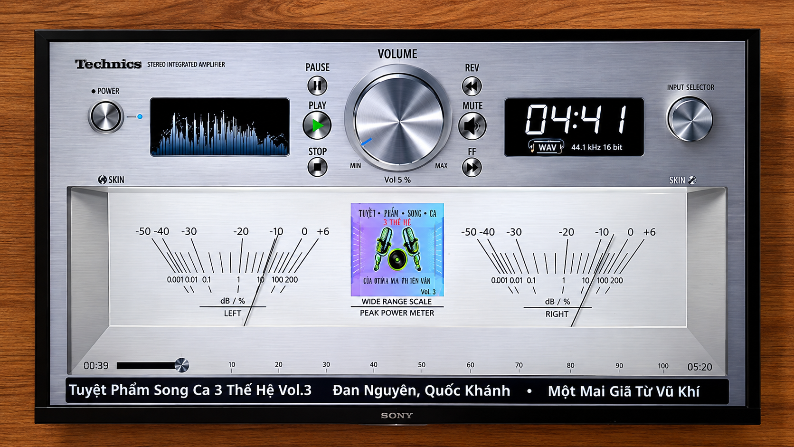Click the 04:41 time display
Viewport: 794px width, 447px height.
click(575, 119)
